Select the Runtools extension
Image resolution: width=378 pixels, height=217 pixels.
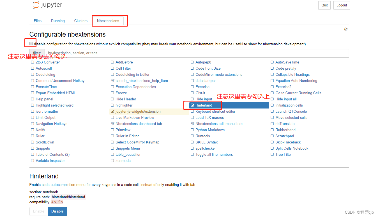pos(202,136)
